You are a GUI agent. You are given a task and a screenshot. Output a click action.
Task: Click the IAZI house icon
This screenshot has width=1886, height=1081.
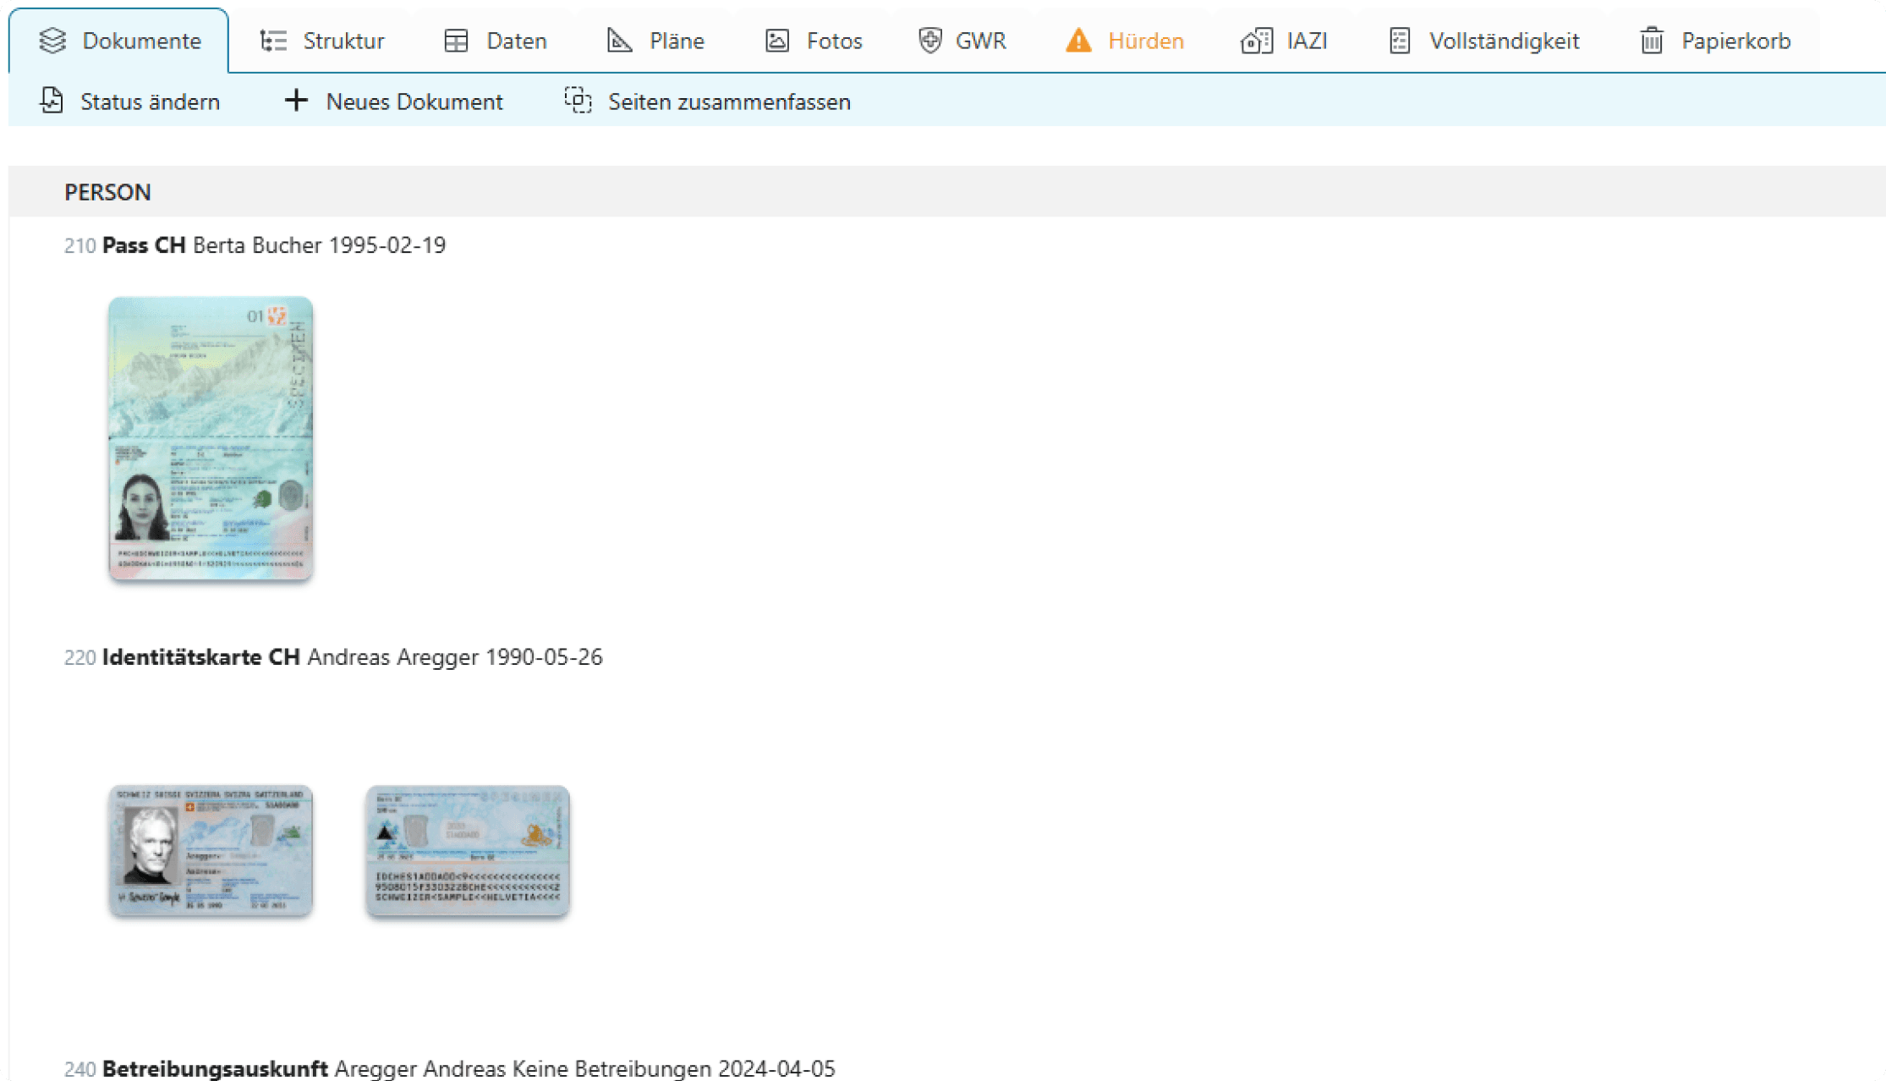[1257, 41]
